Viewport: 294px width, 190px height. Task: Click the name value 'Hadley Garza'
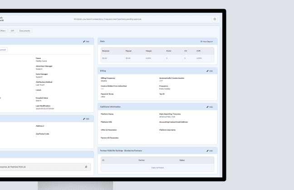41,61
